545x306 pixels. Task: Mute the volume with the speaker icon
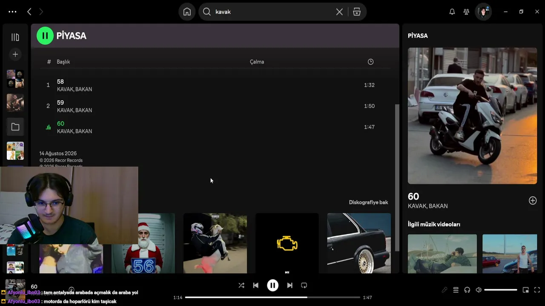pyautogui.click(x=479, y=290)
